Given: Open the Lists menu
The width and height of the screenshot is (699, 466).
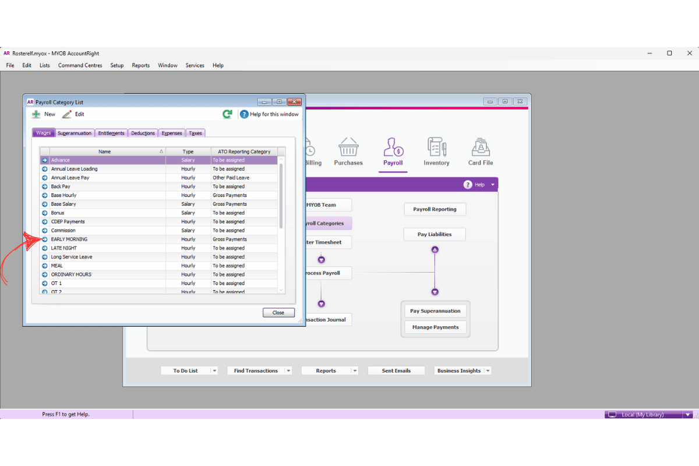Looking at the screenshot, I should (x=45, y=65).
